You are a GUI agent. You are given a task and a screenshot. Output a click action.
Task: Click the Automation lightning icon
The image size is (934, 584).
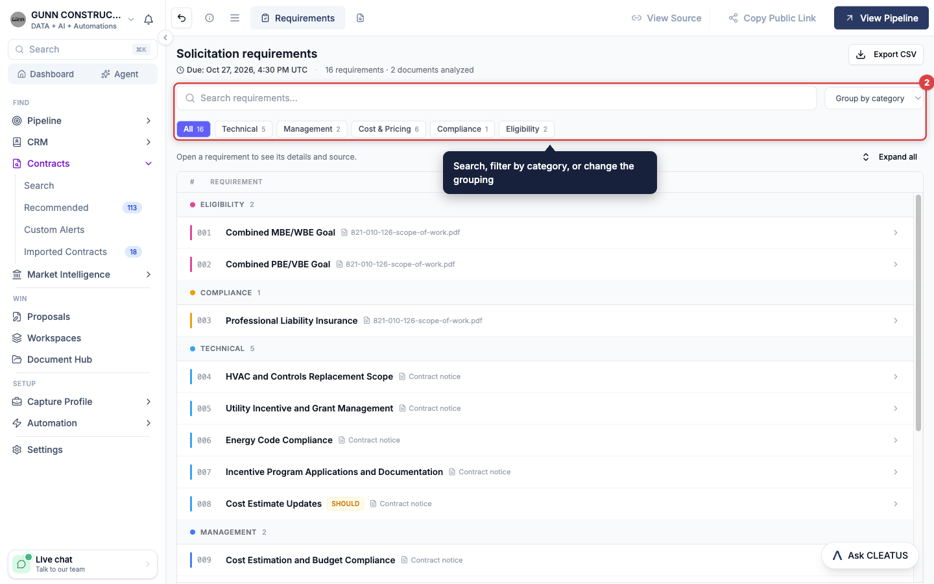coord(17,423)
